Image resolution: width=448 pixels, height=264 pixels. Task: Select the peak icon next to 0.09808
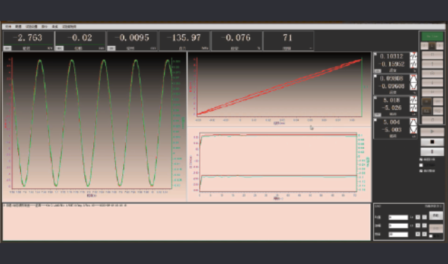click(x=414, y=78)
